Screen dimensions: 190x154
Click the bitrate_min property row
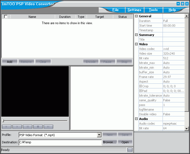coord(161,68)
